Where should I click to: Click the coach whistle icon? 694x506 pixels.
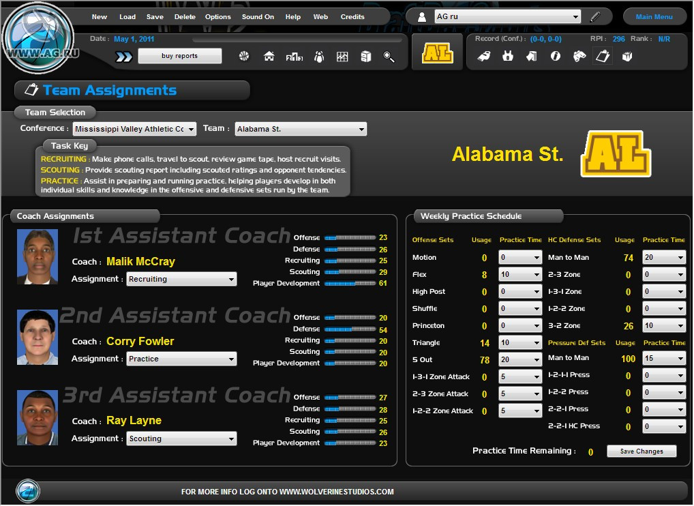click(484, 56)
